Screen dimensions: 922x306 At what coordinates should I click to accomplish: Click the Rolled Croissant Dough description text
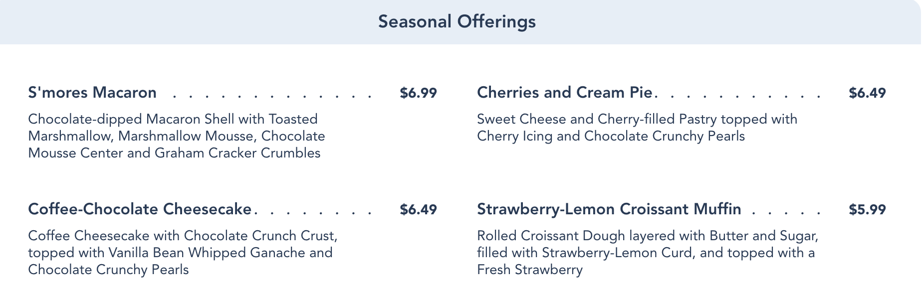pyautogui.click(x=647, y=253)
